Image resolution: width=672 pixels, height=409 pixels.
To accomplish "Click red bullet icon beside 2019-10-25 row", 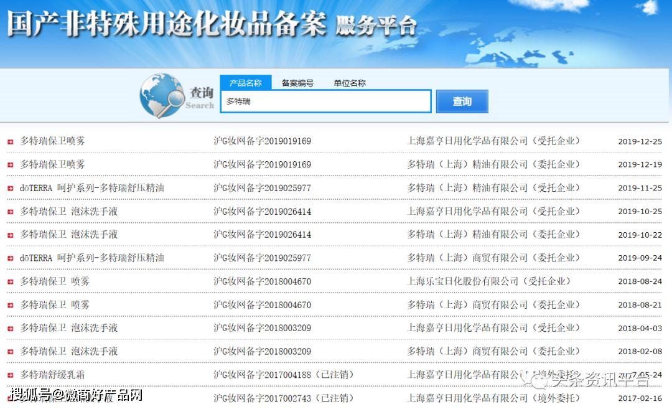I will pos(11,212).
